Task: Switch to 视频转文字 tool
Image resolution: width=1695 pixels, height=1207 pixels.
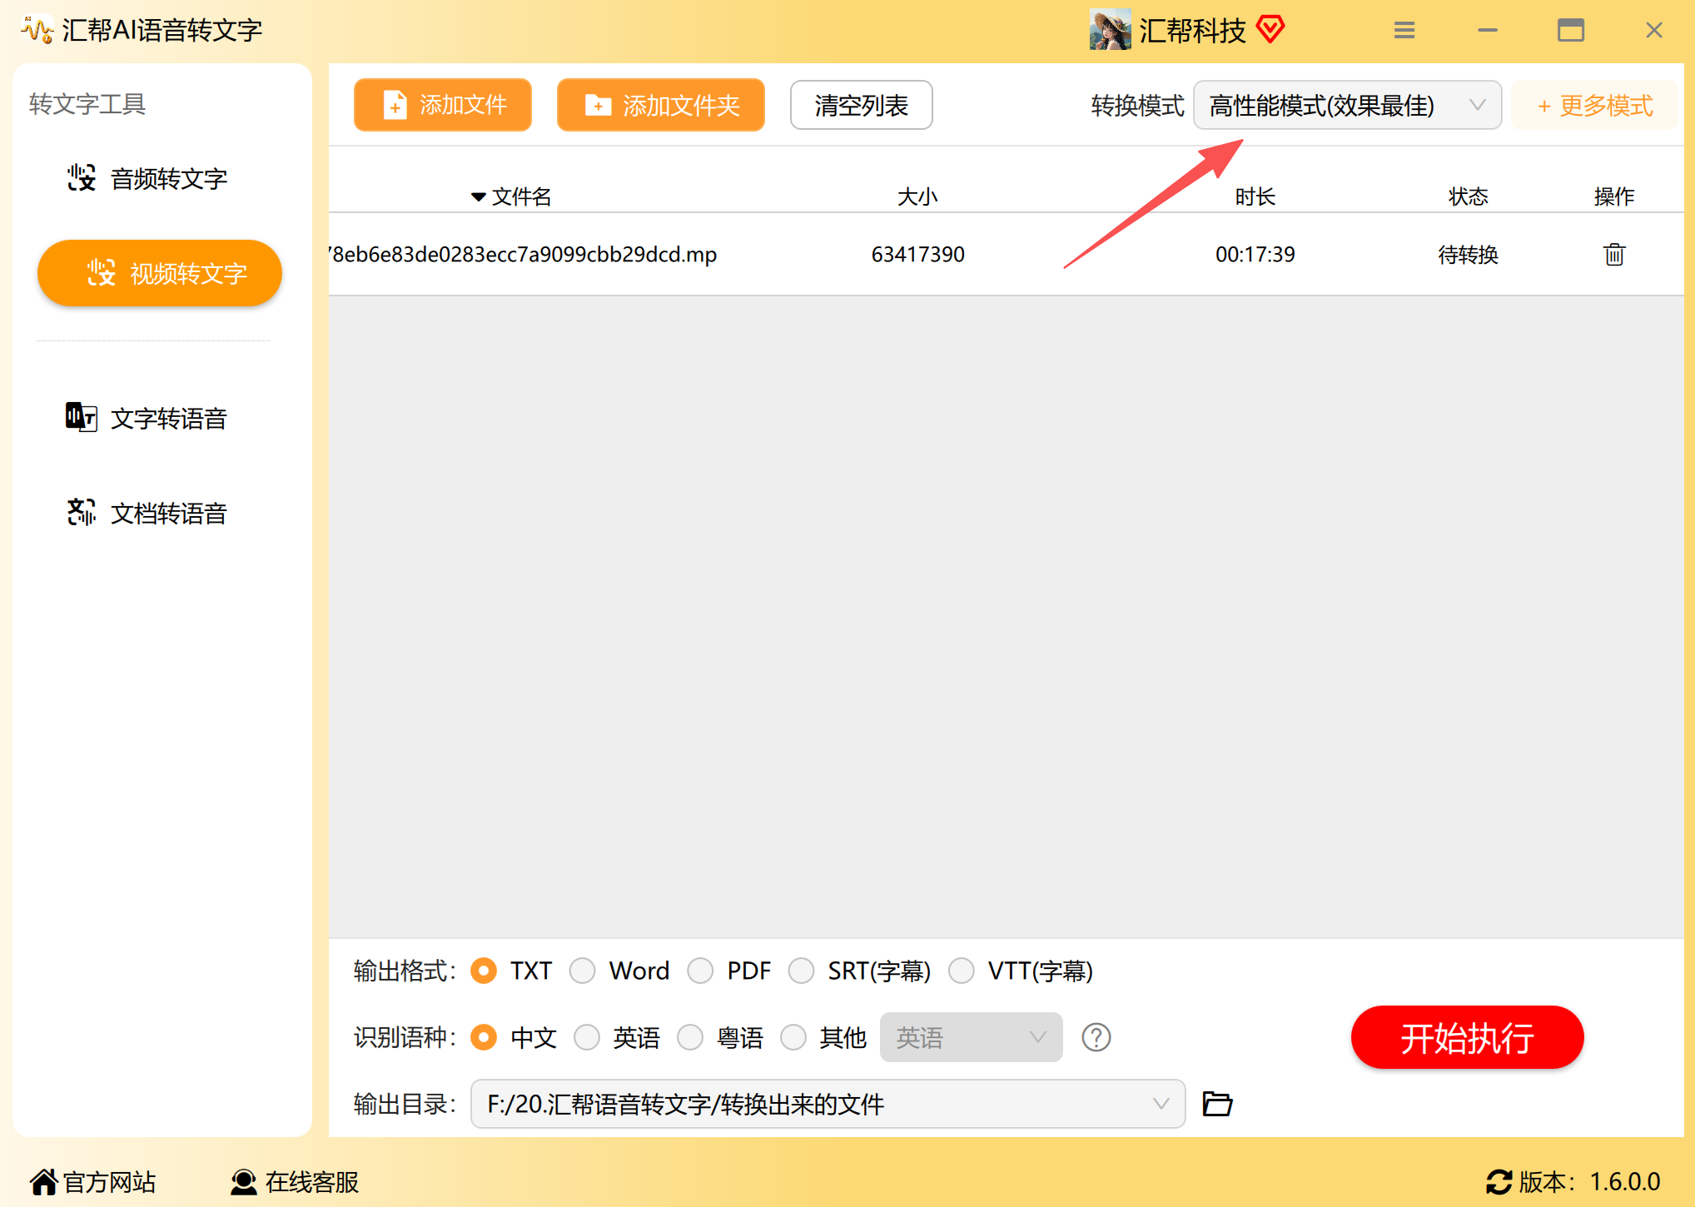Action: (x=160, y=273)
